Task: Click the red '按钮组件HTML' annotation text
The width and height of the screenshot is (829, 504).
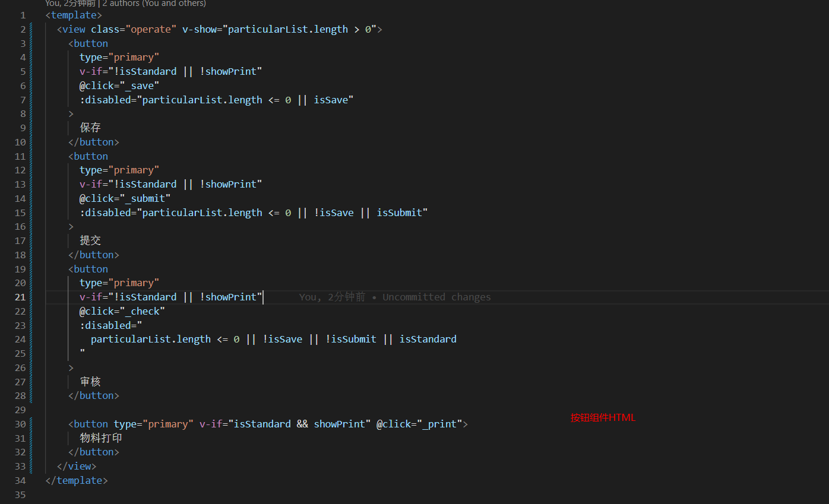Action: [x=603, y=417]
